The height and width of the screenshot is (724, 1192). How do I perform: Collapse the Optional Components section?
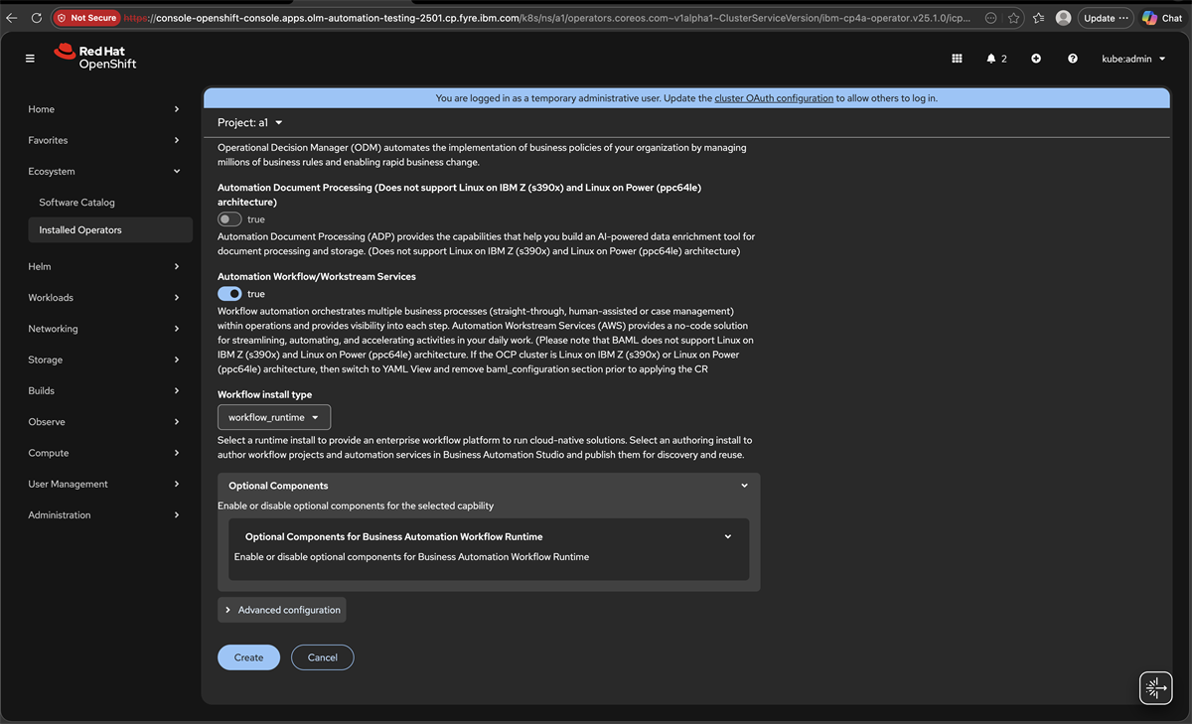click(x=489, y=486)
